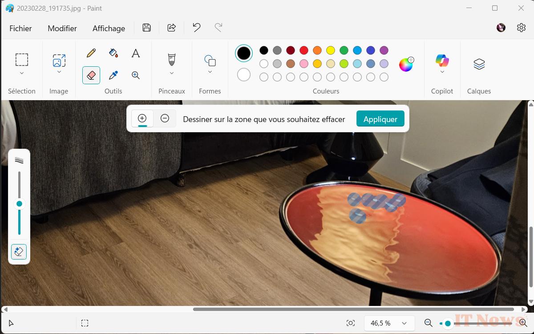This screenshot has height=334, width=534.
Task: Select the Fill bucket tool
Action: [x=113, y=53]
